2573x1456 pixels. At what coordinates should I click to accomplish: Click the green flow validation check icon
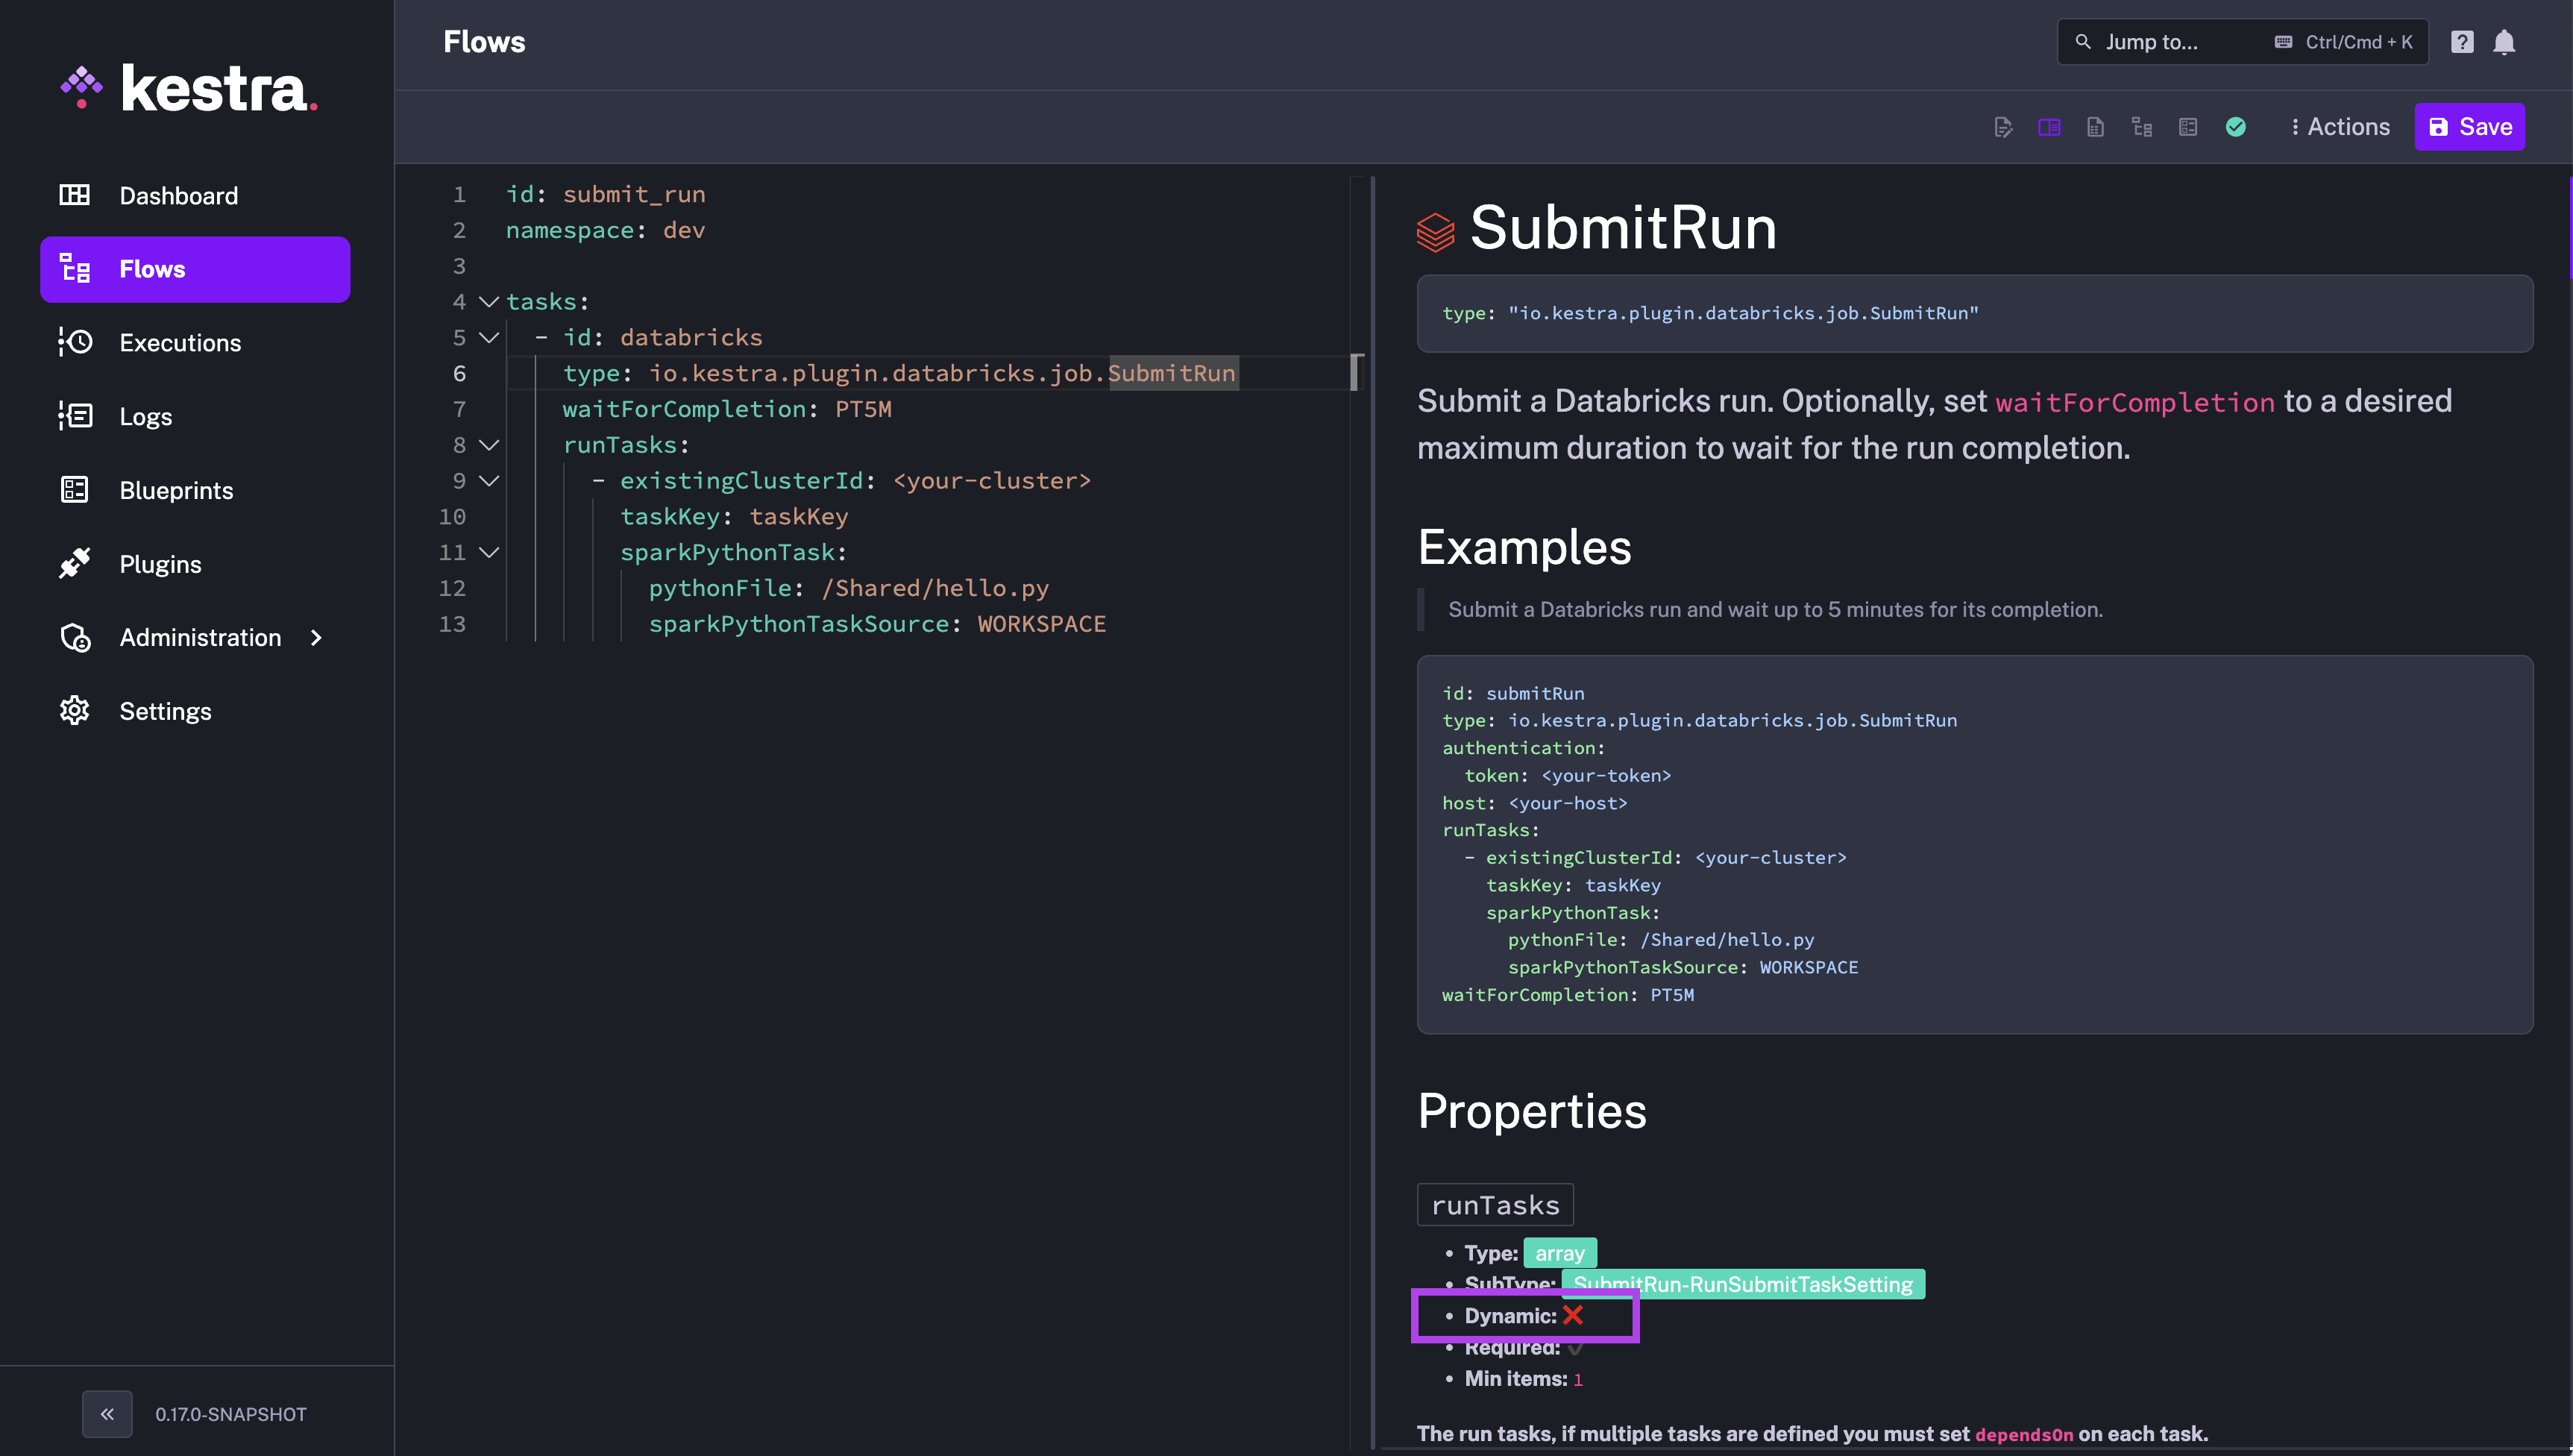pyautogui.click(x=2235, y=126)
